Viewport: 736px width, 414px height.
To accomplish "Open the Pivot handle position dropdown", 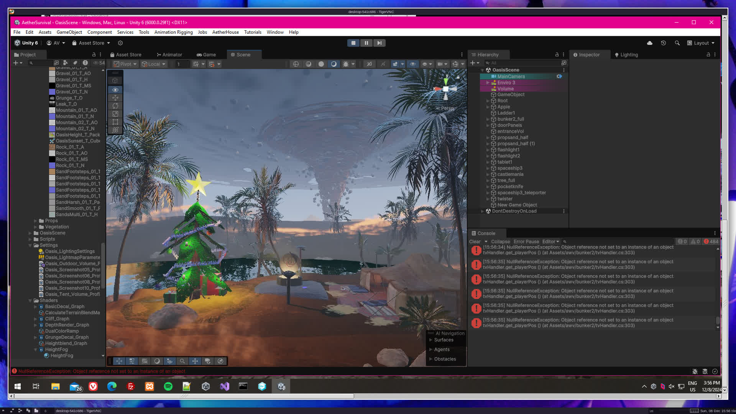I will [125, 64].
